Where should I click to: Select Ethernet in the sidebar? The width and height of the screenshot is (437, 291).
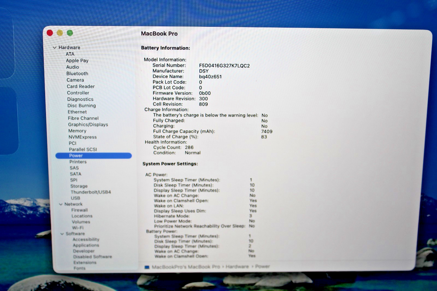pyautogui.click(x=77, y=112)
